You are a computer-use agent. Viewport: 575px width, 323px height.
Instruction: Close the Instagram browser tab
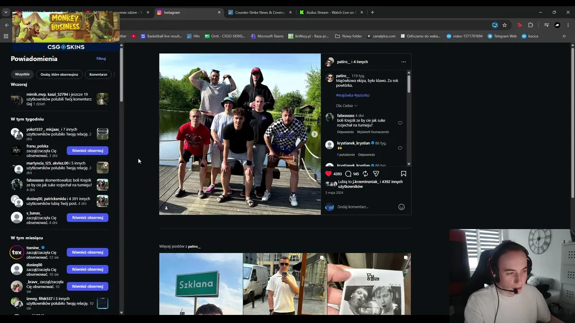tap(219, 13)
